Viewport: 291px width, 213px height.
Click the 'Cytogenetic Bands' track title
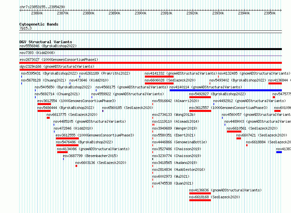(x=39, y=24)
